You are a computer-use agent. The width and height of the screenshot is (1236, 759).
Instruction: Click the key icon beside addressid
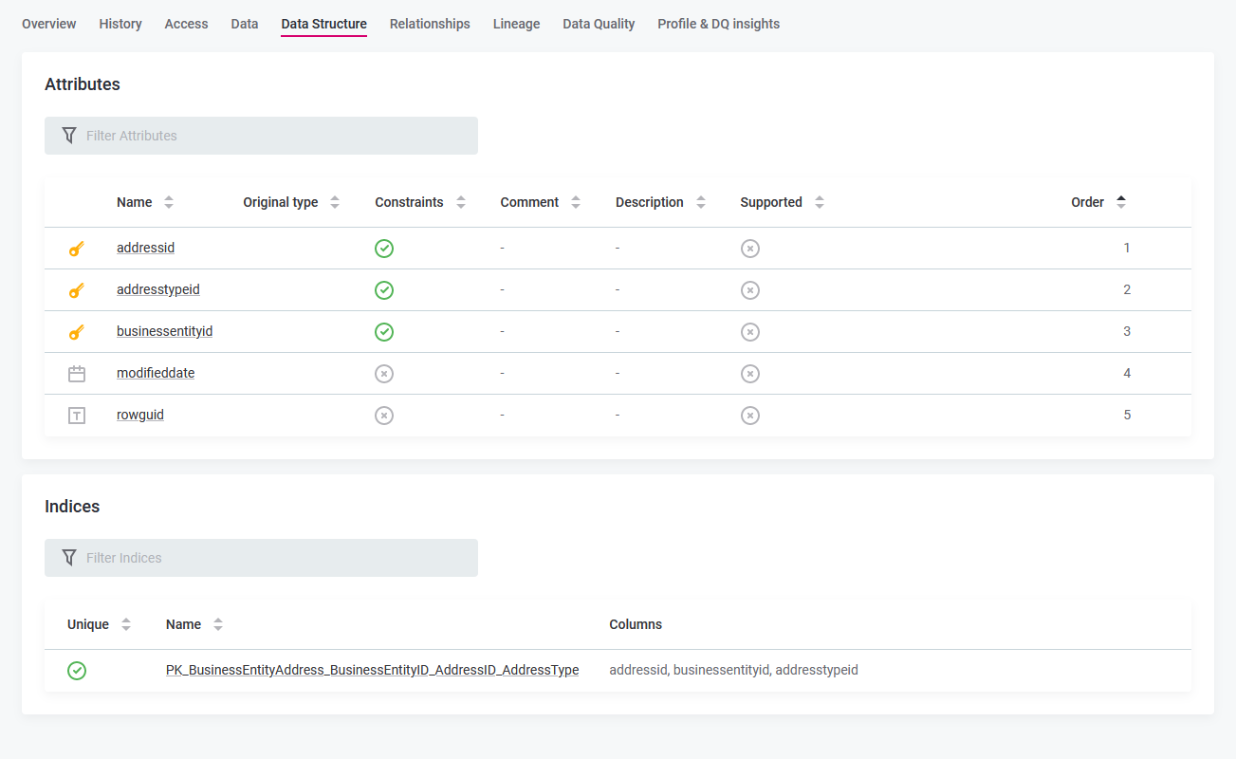(x=77, y=248)
